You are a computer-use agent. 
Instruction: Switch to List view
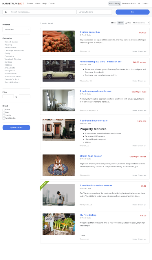click(x=121, y=23)
